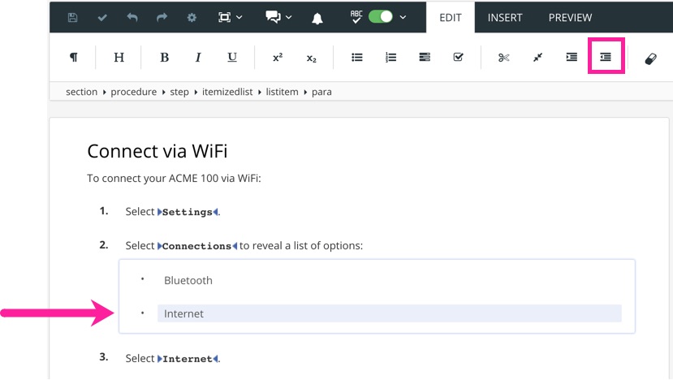Select the eraser clear formatting tool
Screen dimensions: 673x380
click(x=650, y=58)
